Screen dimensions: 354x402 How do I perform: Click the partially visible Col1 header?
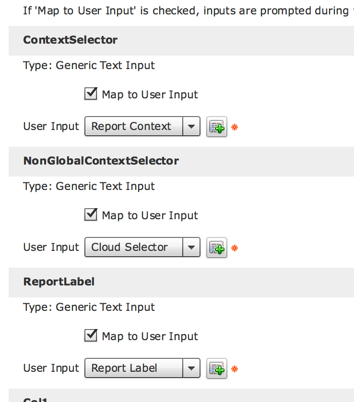pyautogui.click(x=181, y=396)
